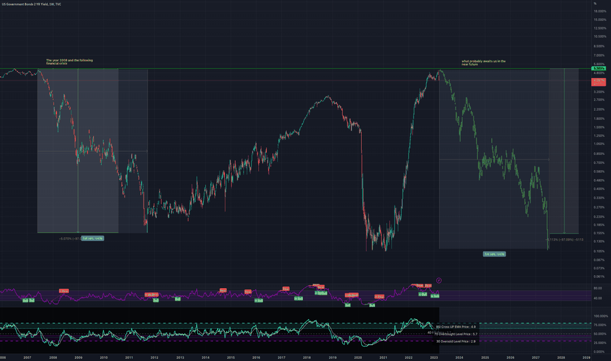This screenshot has height=361, width=611.
Task: Select the annotation 'what probably awaits us in the near future'
Action: (484, 62)
